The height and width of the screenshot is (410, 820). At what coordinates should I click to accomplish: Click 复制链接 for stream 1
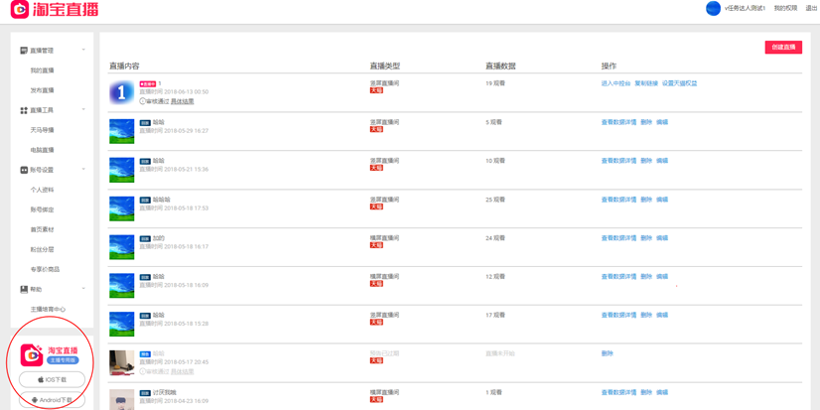click(x=646, y=83)
